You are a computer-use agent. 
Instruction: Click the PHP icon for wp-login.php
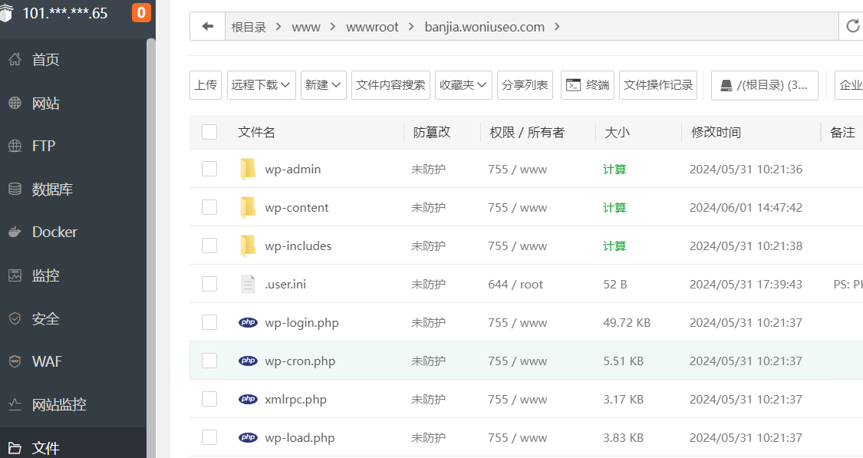248,322
